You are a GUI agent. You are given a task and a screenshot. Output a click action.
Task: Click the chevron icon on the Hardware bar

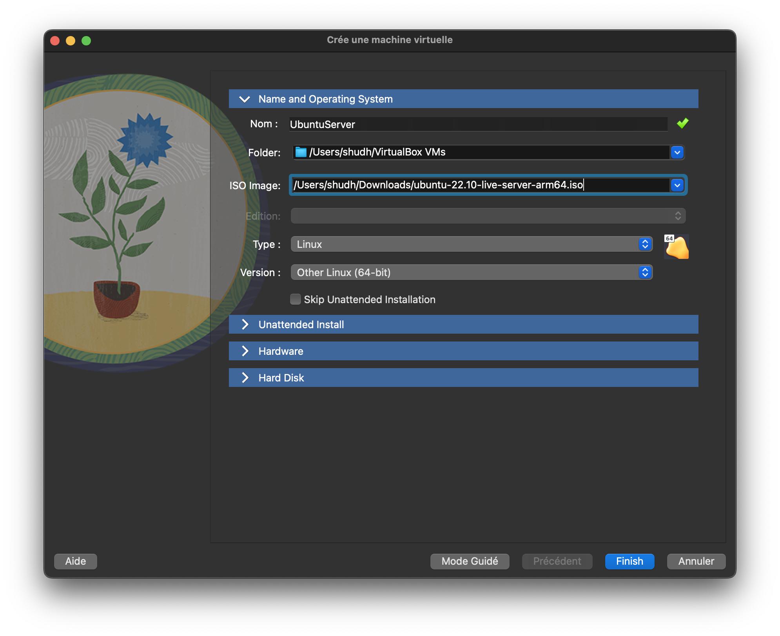[246, 351]
